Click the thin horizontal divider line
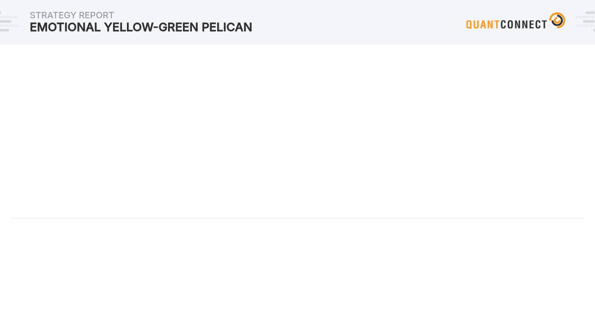This screenshot has width=595, height=312. [297, 218]
